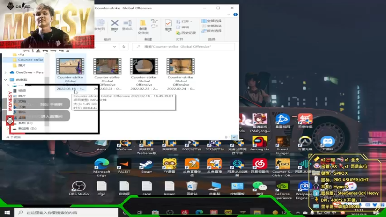The width and height of the screenshot is (386, 217).
Task: Show hidden system tray icons
Action: coord(298,212)
